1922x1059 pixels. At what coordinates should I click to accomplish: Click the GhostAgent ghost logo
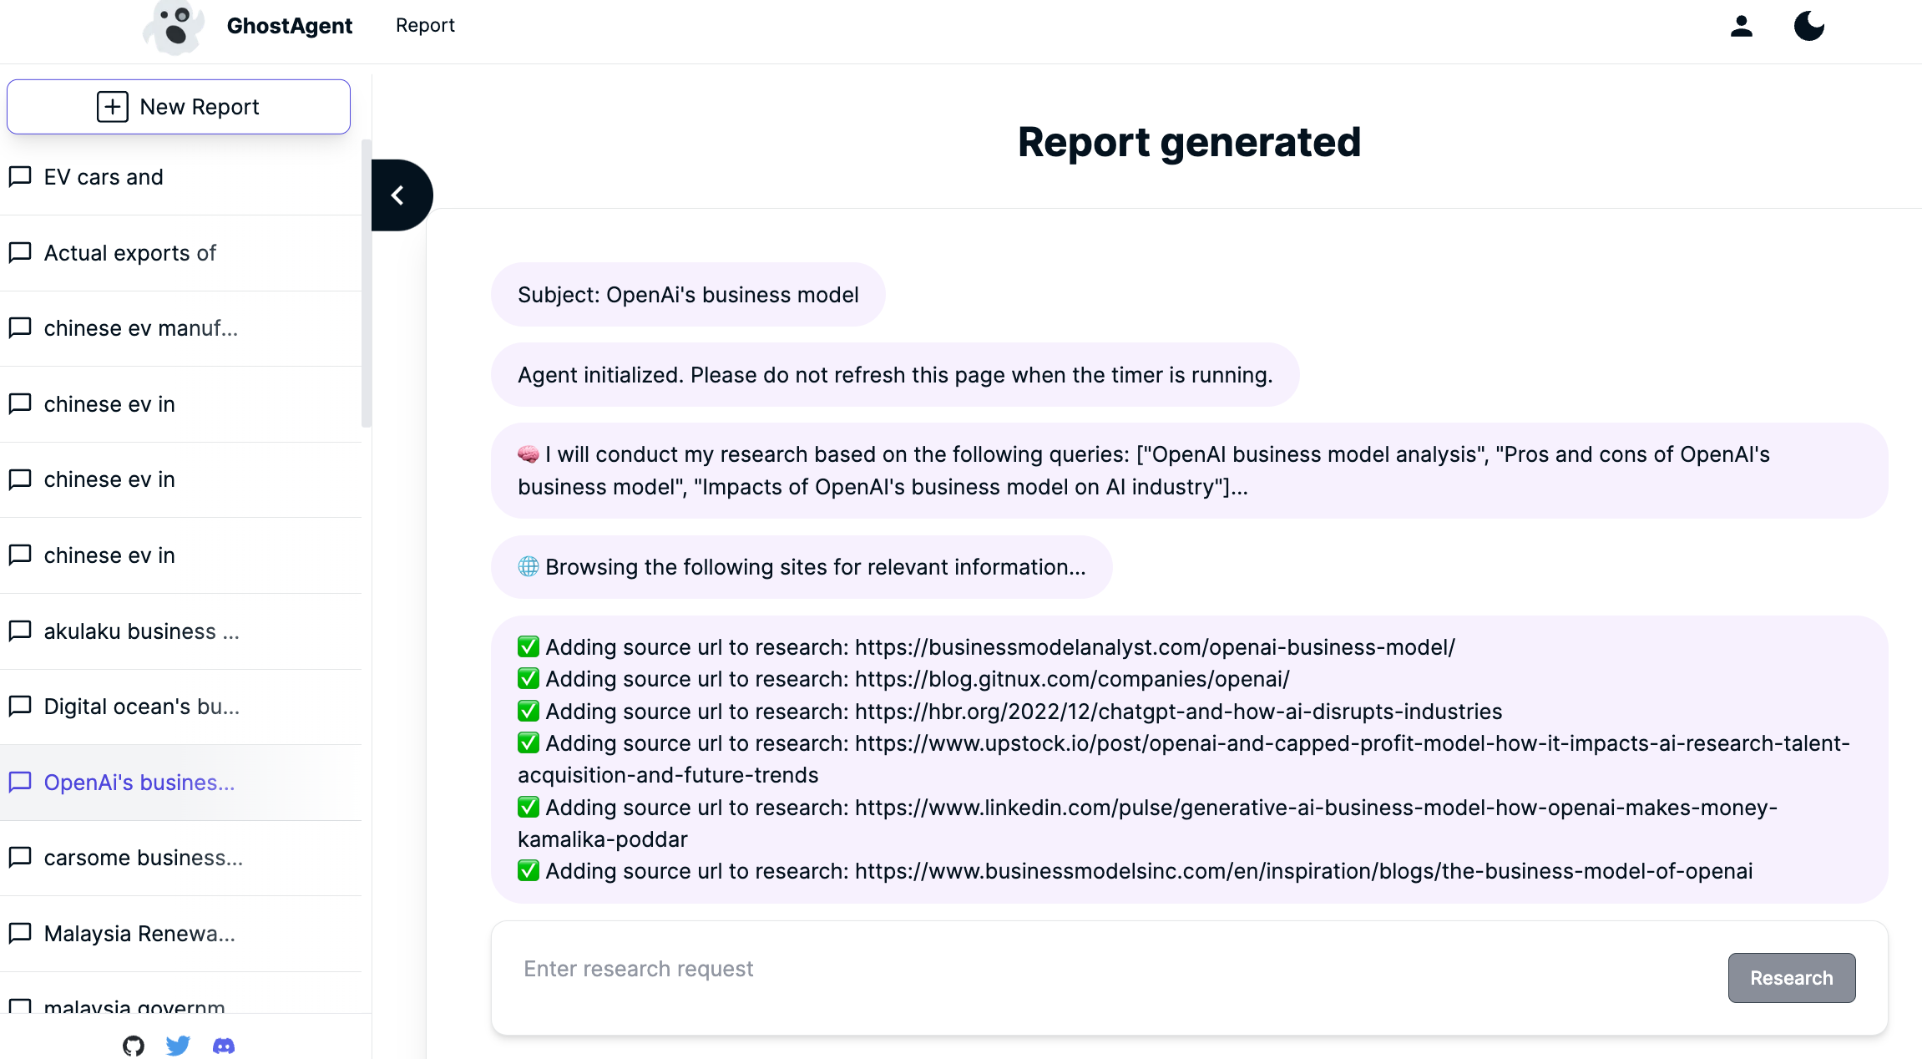click(x=174, y=27)
